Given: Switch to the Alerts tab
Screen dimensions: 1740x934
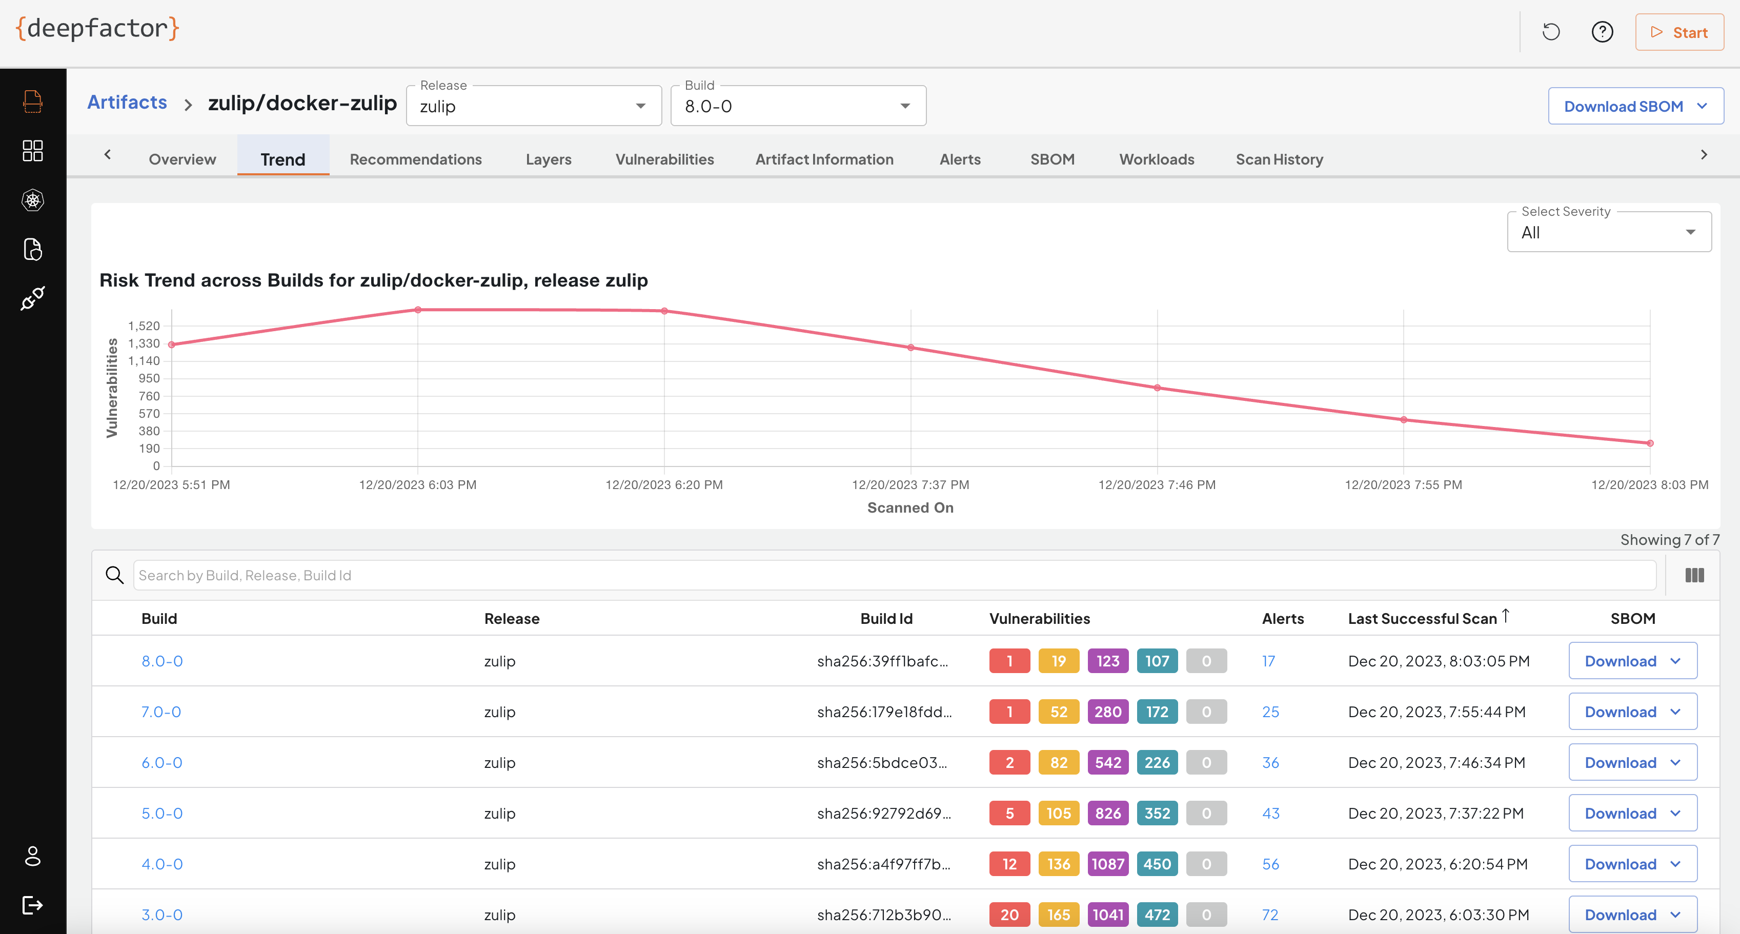Looking at the screenshot, I should tap(960, 159).
